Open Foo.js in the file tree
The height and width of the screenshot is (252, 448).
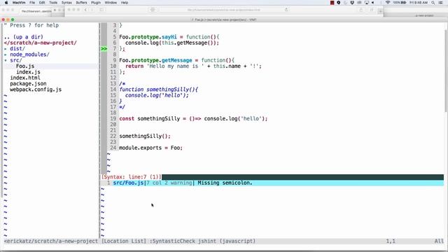25,66
